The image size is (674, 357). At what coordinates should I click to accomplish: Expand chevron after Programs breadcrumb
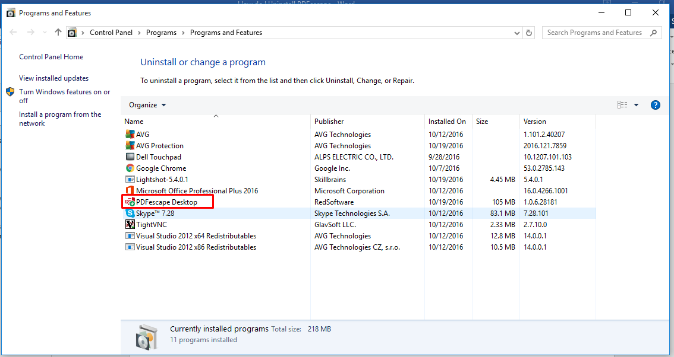(183, 33)
